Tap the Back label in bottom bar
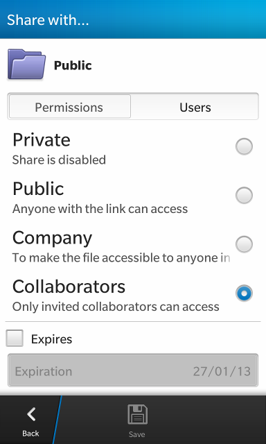This screenshot has height=444, width=266. [30, 433]
